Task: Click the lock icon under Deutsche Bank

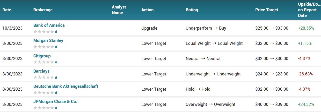Action: pos(56,93)
